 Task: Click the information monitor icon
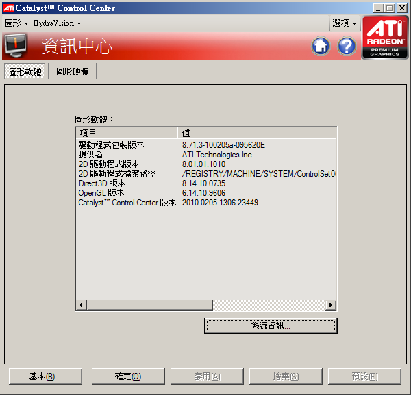[x=16, y=46]
